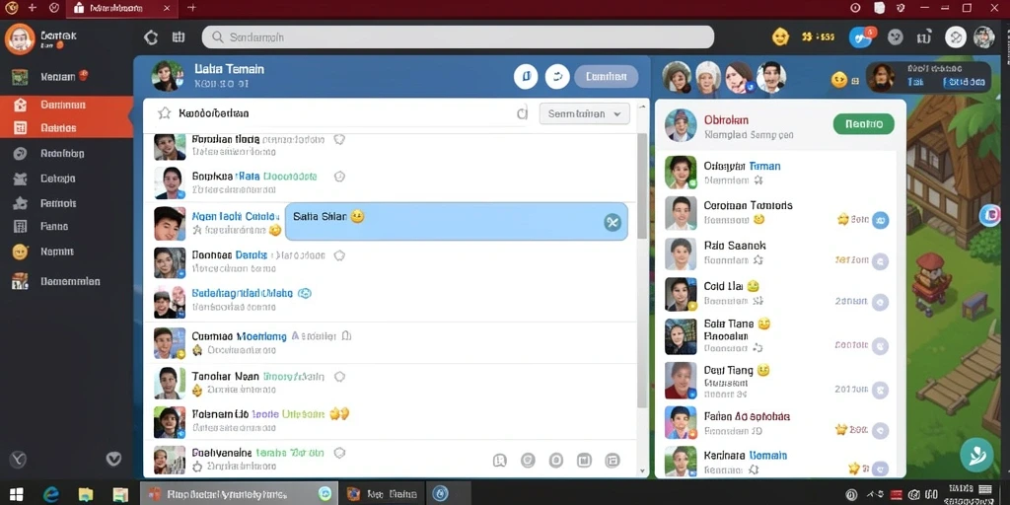Open the Cermae Moetiemg chat row
This screenshot has height=505, width=1010.
(390, 342)
